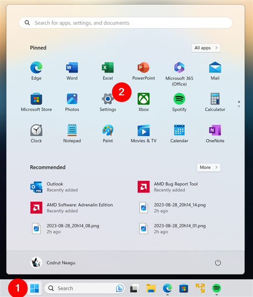Launch OneNote from pinned apps
253x297 pixels.
click(215, 134)
